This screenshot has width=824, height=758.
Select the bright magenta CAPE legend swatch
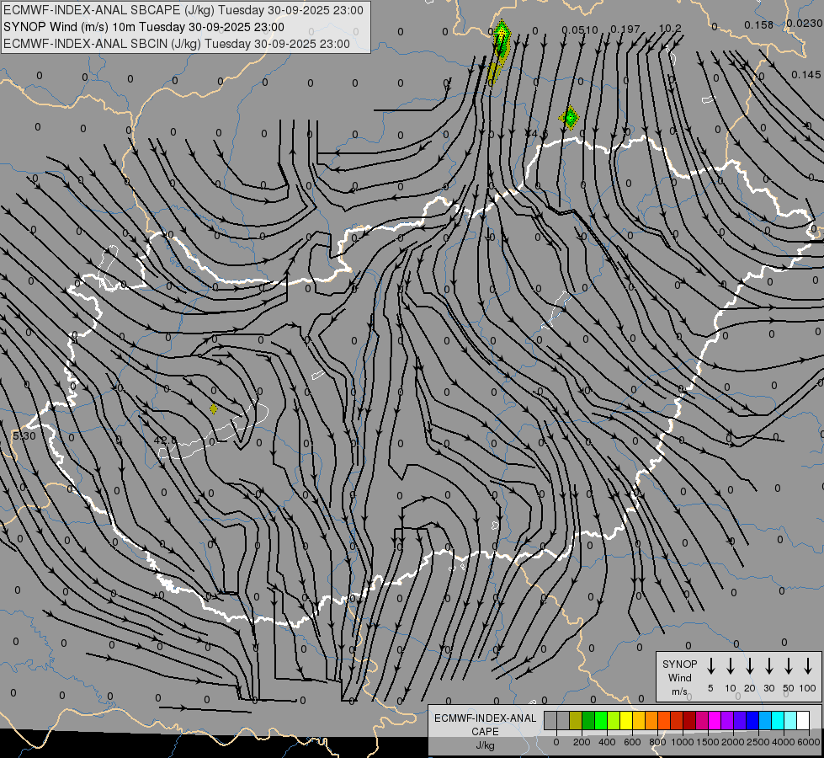point(715,720)
